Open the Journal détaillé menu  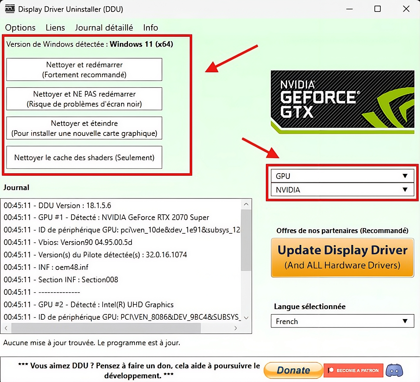[104, 28]
